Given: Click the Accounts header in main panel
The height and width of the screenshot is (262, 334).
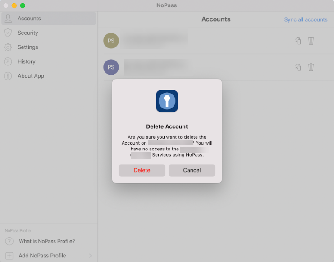Looking at the screenshot, I should click(x=216, y=19).
